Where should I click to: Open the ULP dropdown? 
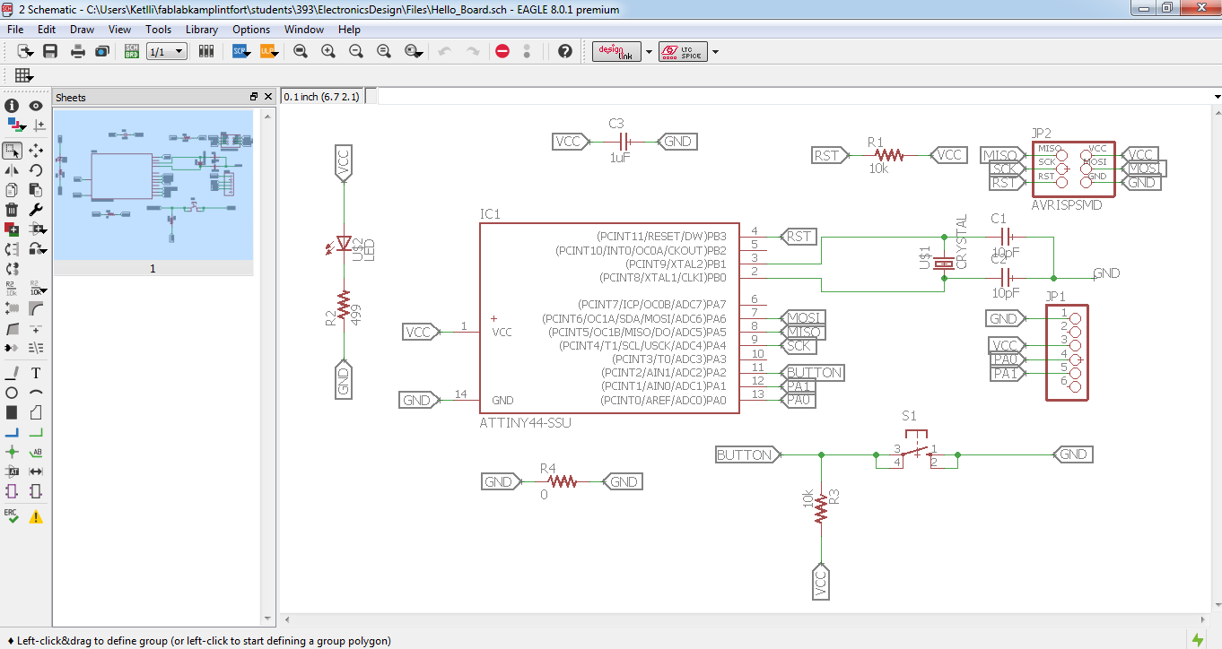(270, 51)
